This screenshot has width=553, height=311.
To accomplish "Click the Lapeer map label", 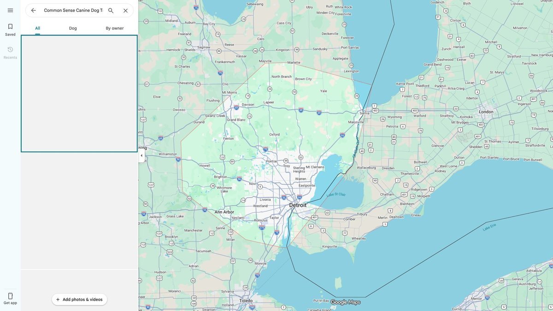I will (269, 102).
